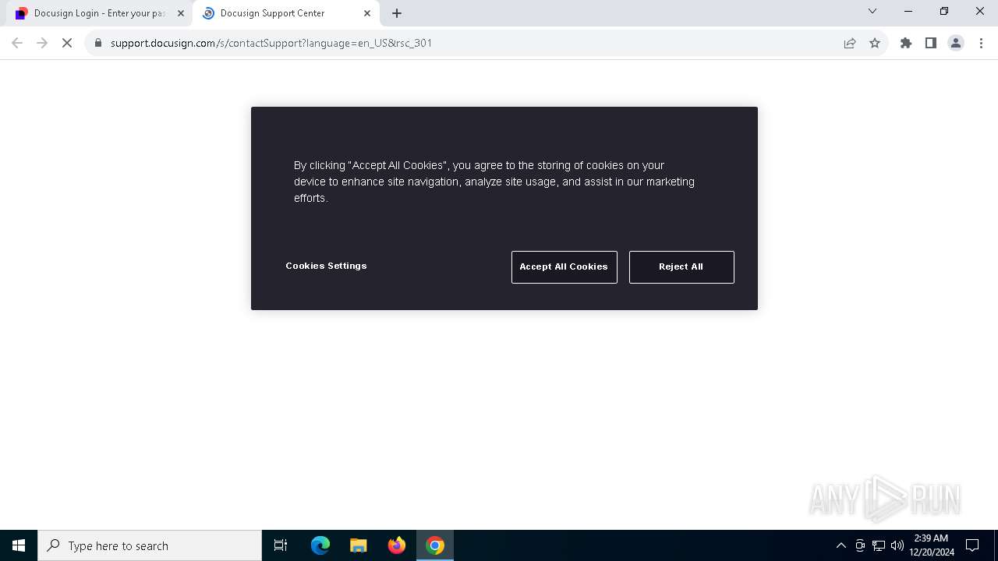
Task: Go forward in browser history
Action: (x=42, y=43)
